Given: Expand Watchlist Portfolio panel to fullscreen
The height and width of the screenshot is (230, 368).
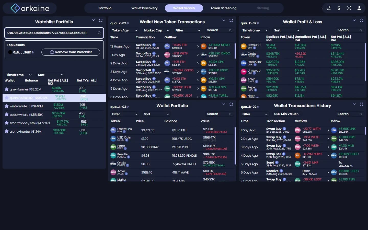Looking at the screenshot, I should click(101, 20).
